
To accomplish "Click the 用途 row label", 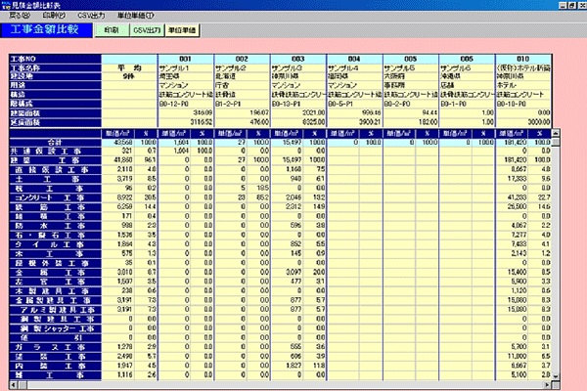I will click(x=55, y=85).
